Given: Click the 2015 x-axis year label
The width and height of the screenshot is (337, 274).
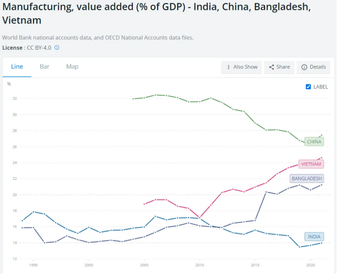Looking at the screenshot, I should click(x=255, y=265).
